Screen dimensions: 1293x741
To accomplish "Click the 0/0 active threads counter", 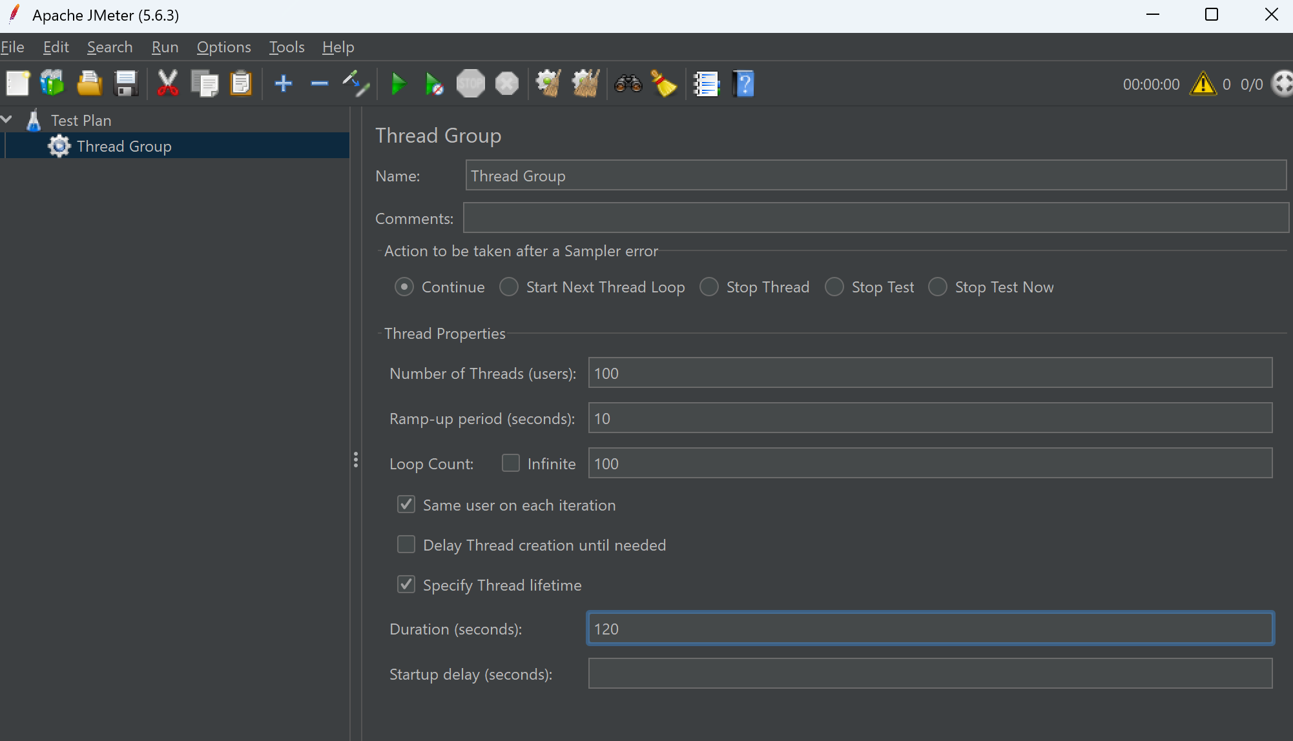I will [1252, 85].
